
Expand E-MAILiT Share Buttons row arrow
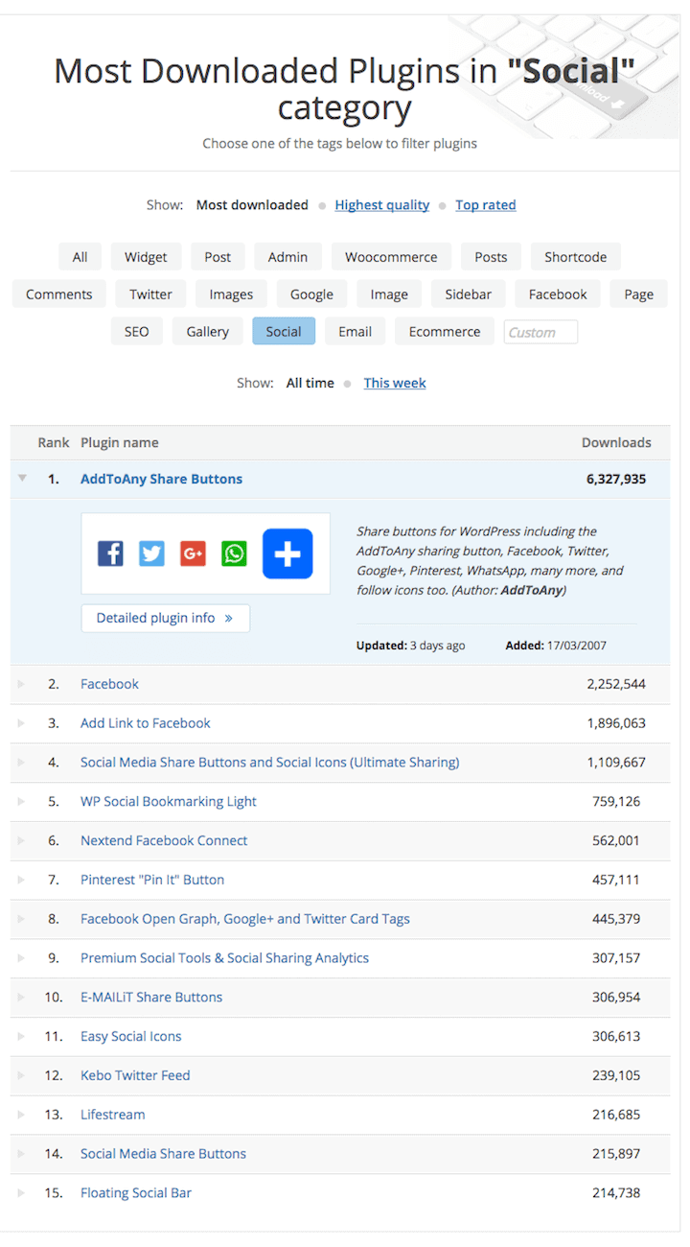pyautogui.click(x=22, y=997)
